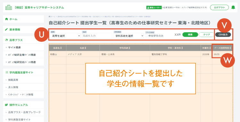Open the 学科系統を選択 dropdown
The width and height of the screenshot is (240, 122).
coord(129,36)
